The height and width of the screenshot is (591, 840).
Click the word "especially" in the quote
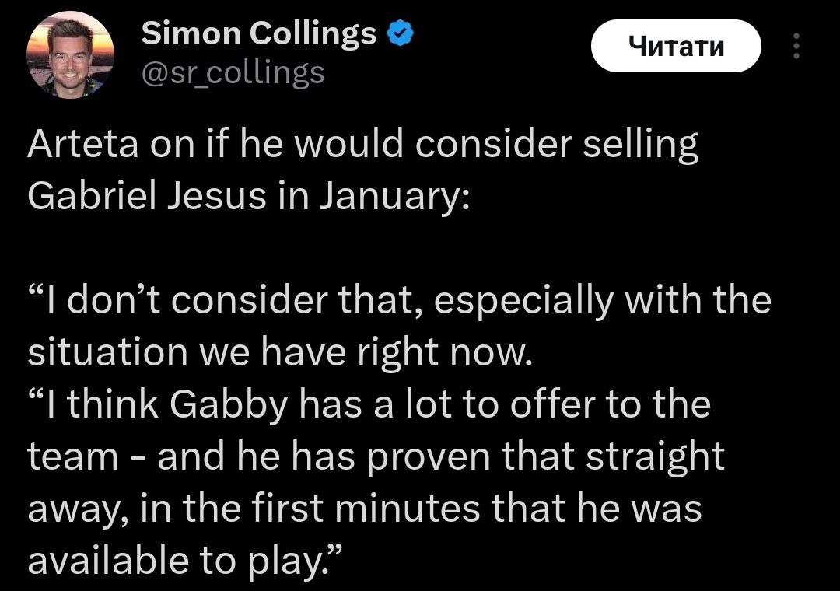pyautogui.click(x=510, y=300)
